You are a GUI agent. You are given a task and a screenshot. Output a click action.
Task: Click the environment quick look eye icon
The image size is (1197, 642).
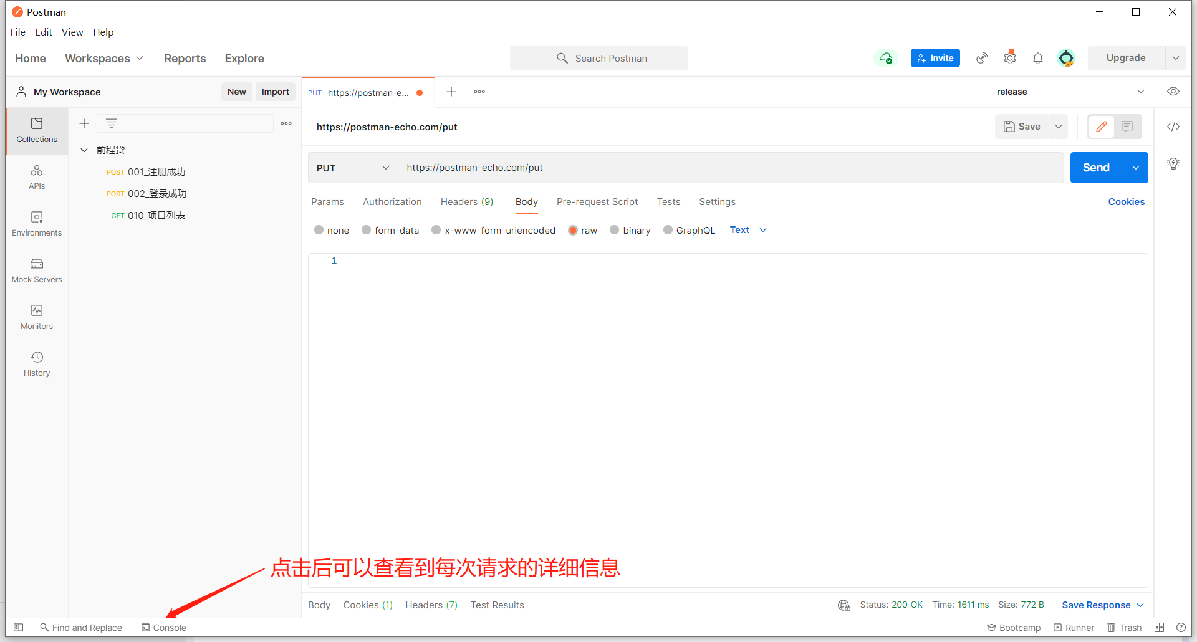(x=1173, y=92)
